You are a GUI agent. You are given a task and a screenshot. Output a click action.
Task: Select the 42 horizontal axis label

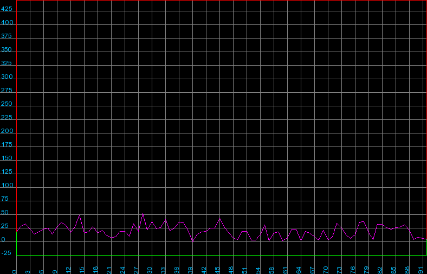204,270
